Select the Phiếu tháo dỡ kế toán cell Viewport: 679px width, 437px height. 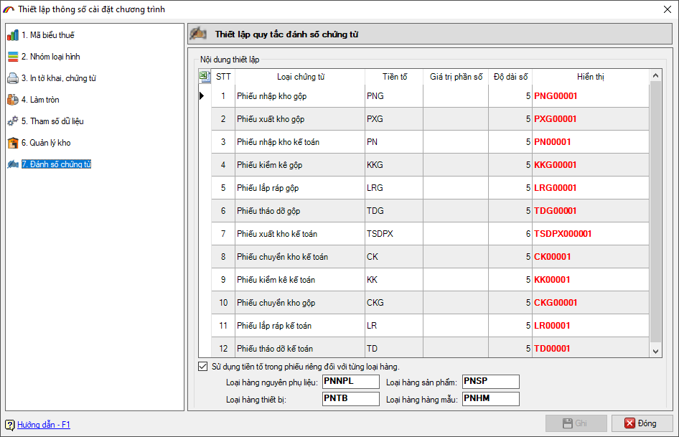300,348
